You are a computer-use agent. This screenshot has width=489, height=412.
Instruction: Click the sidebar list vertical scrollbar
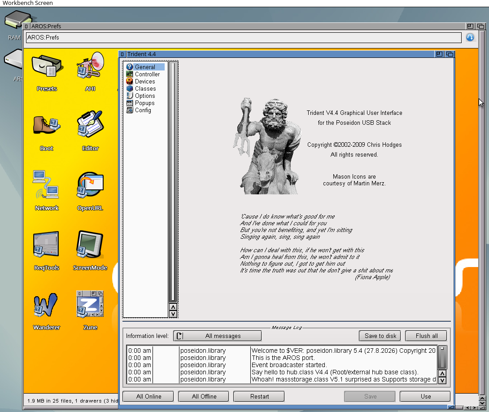173,182
